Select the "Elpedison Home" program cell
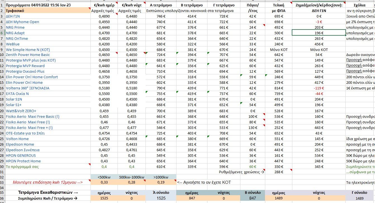Screen dimensions: 375x203 pyautogui.click(x=47, y=144)
